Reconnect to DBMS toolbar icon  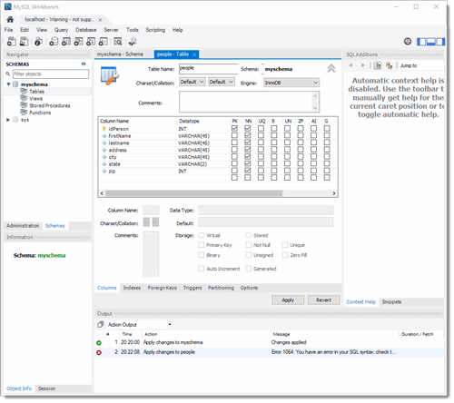[x=133, y=42]
